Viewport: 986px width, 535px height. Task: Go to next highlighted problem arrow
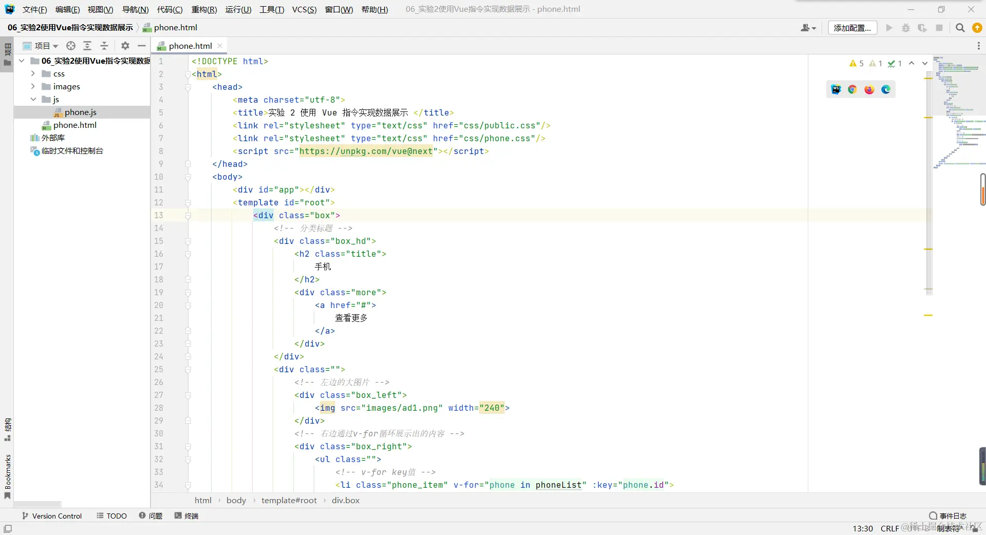pos(925,63)
